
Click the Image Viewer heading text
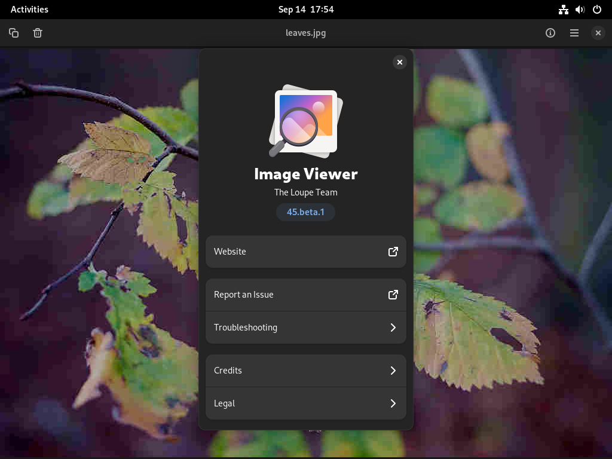305,174
